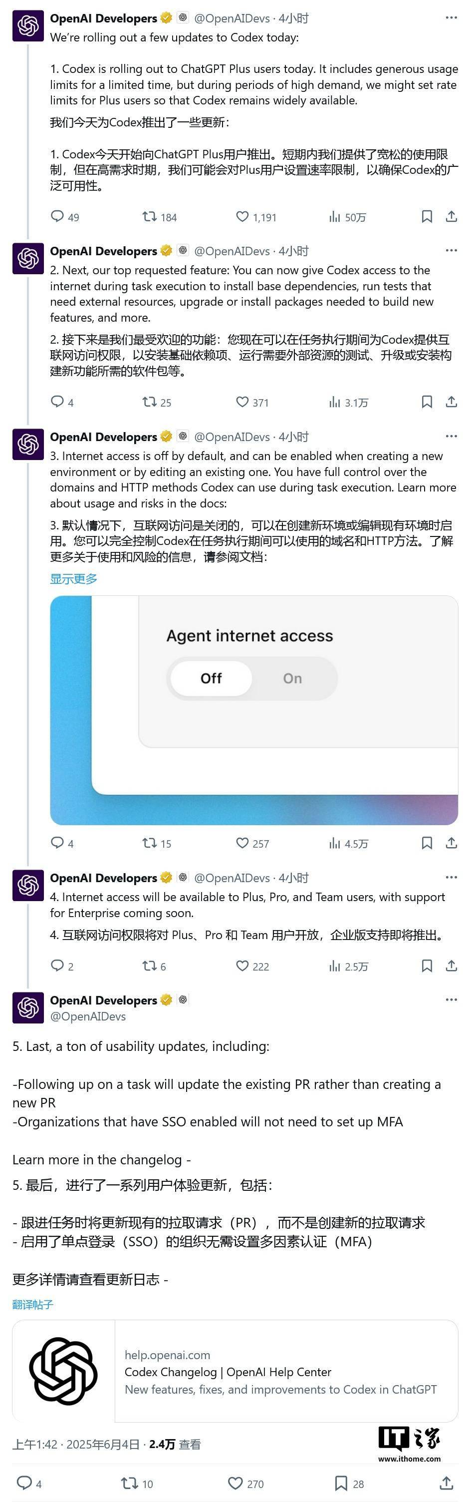The image size is (471, 1502).
Task: Retweet the post showing 184 reposts
Action: click(160, 217)
